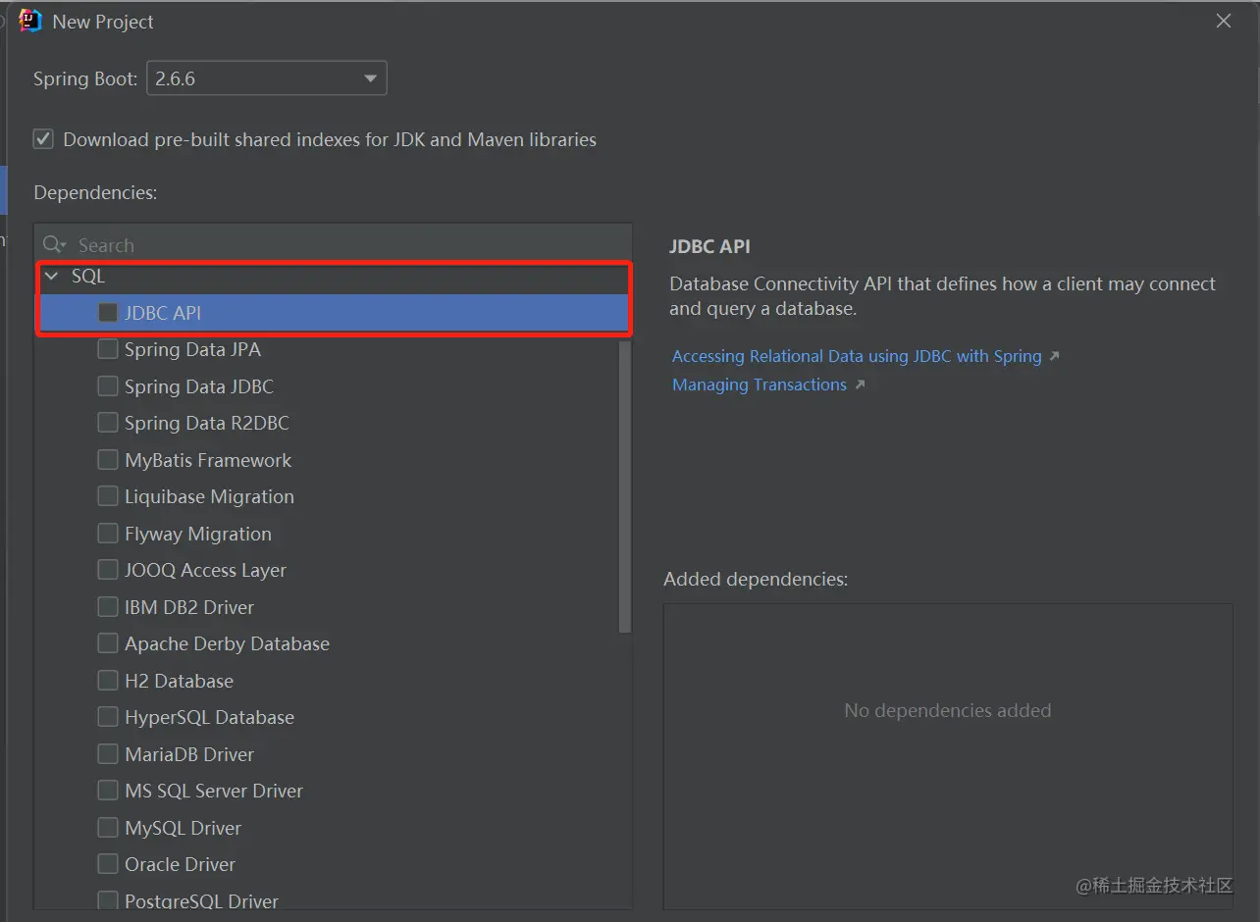
Task: Enable the MyBatis Framework checkbox
Action: [x=108, y=460]
